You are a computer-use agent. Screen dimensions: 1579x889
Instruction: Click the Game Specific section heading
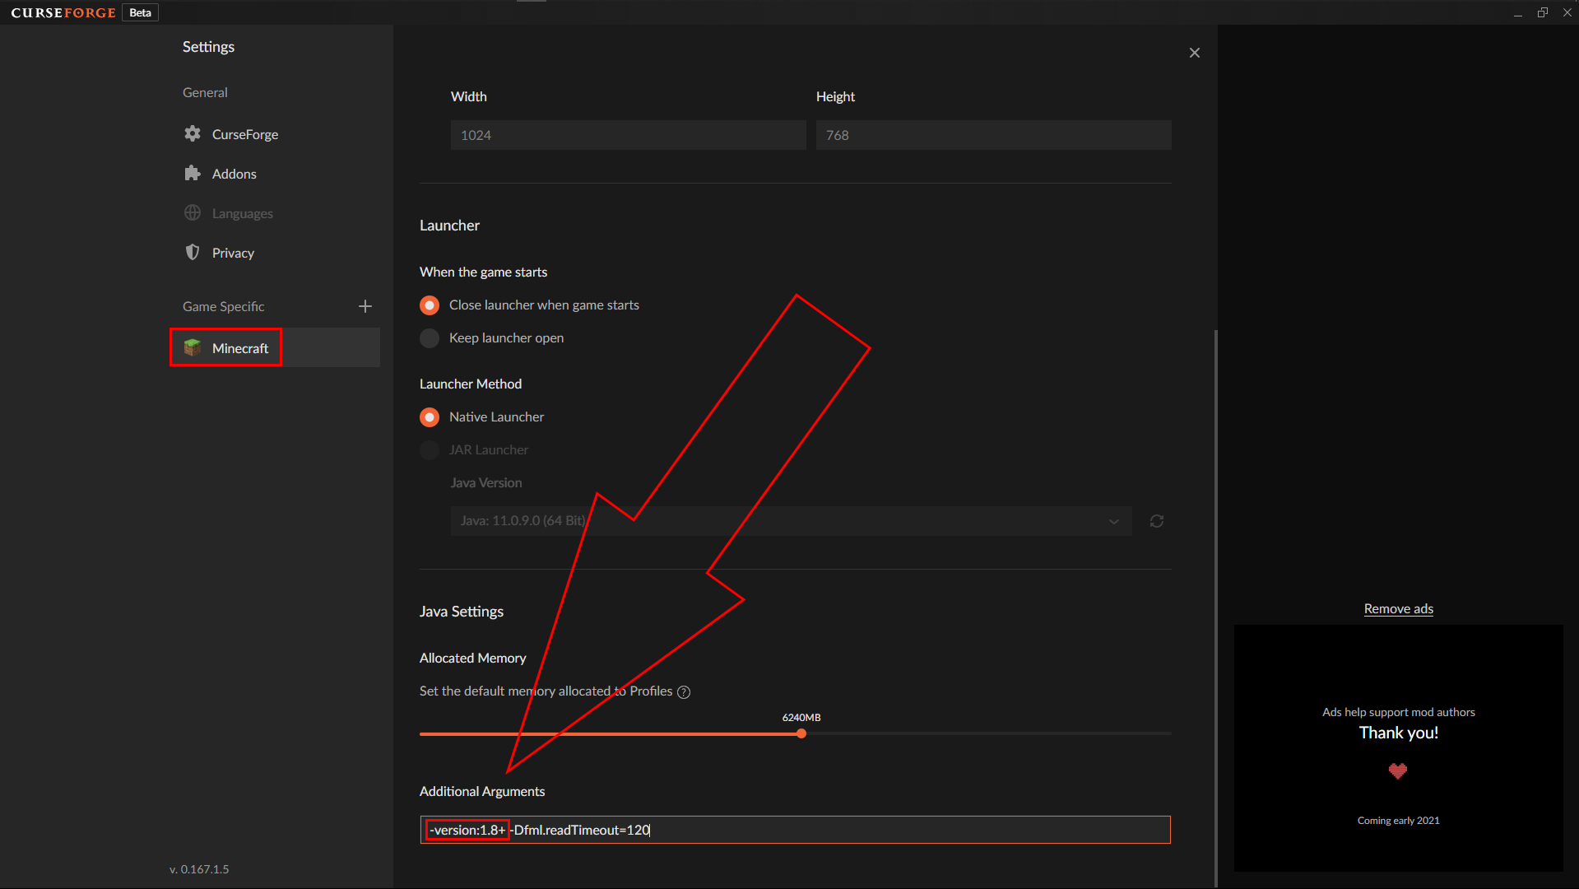(x=223, y=306)
